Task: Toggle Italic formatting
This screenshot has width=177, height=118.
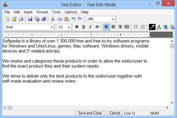Action: click(90, 27)
